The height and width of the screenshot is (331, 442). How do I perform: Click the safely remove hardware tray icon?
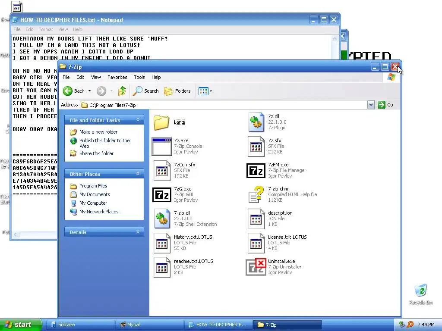tap(402, 325)
